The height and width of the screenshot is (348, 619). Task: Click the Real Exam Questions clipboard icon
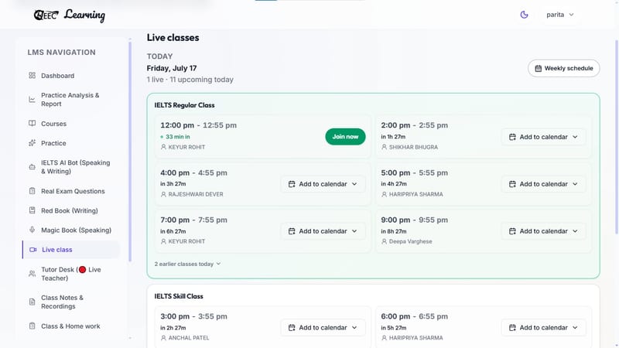pyautogui.click(x=32, y=191)
